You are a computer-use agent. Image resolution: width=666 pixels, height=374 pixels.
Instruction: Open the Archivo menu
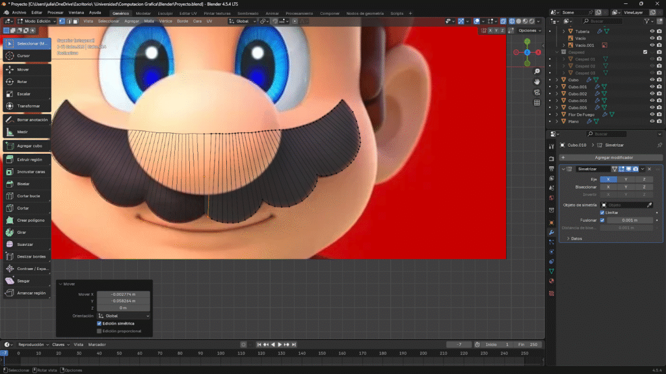pyautogui.click(x=19, y=12)
